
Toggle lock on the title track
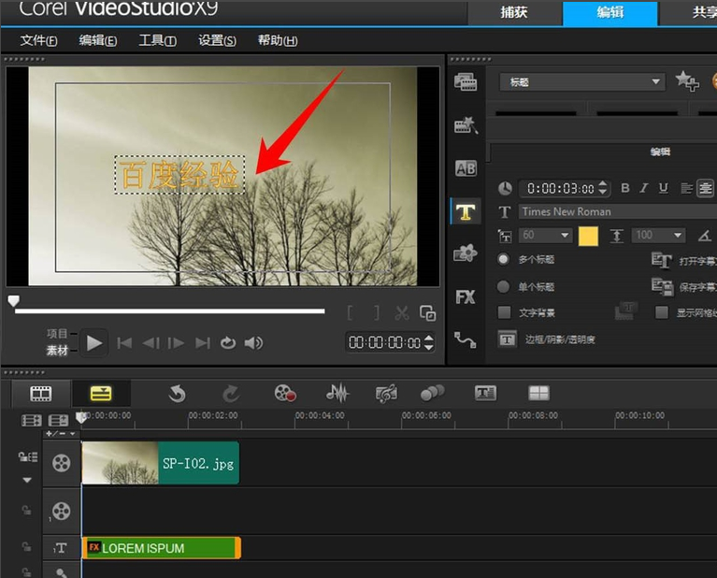tap(26, 547)
